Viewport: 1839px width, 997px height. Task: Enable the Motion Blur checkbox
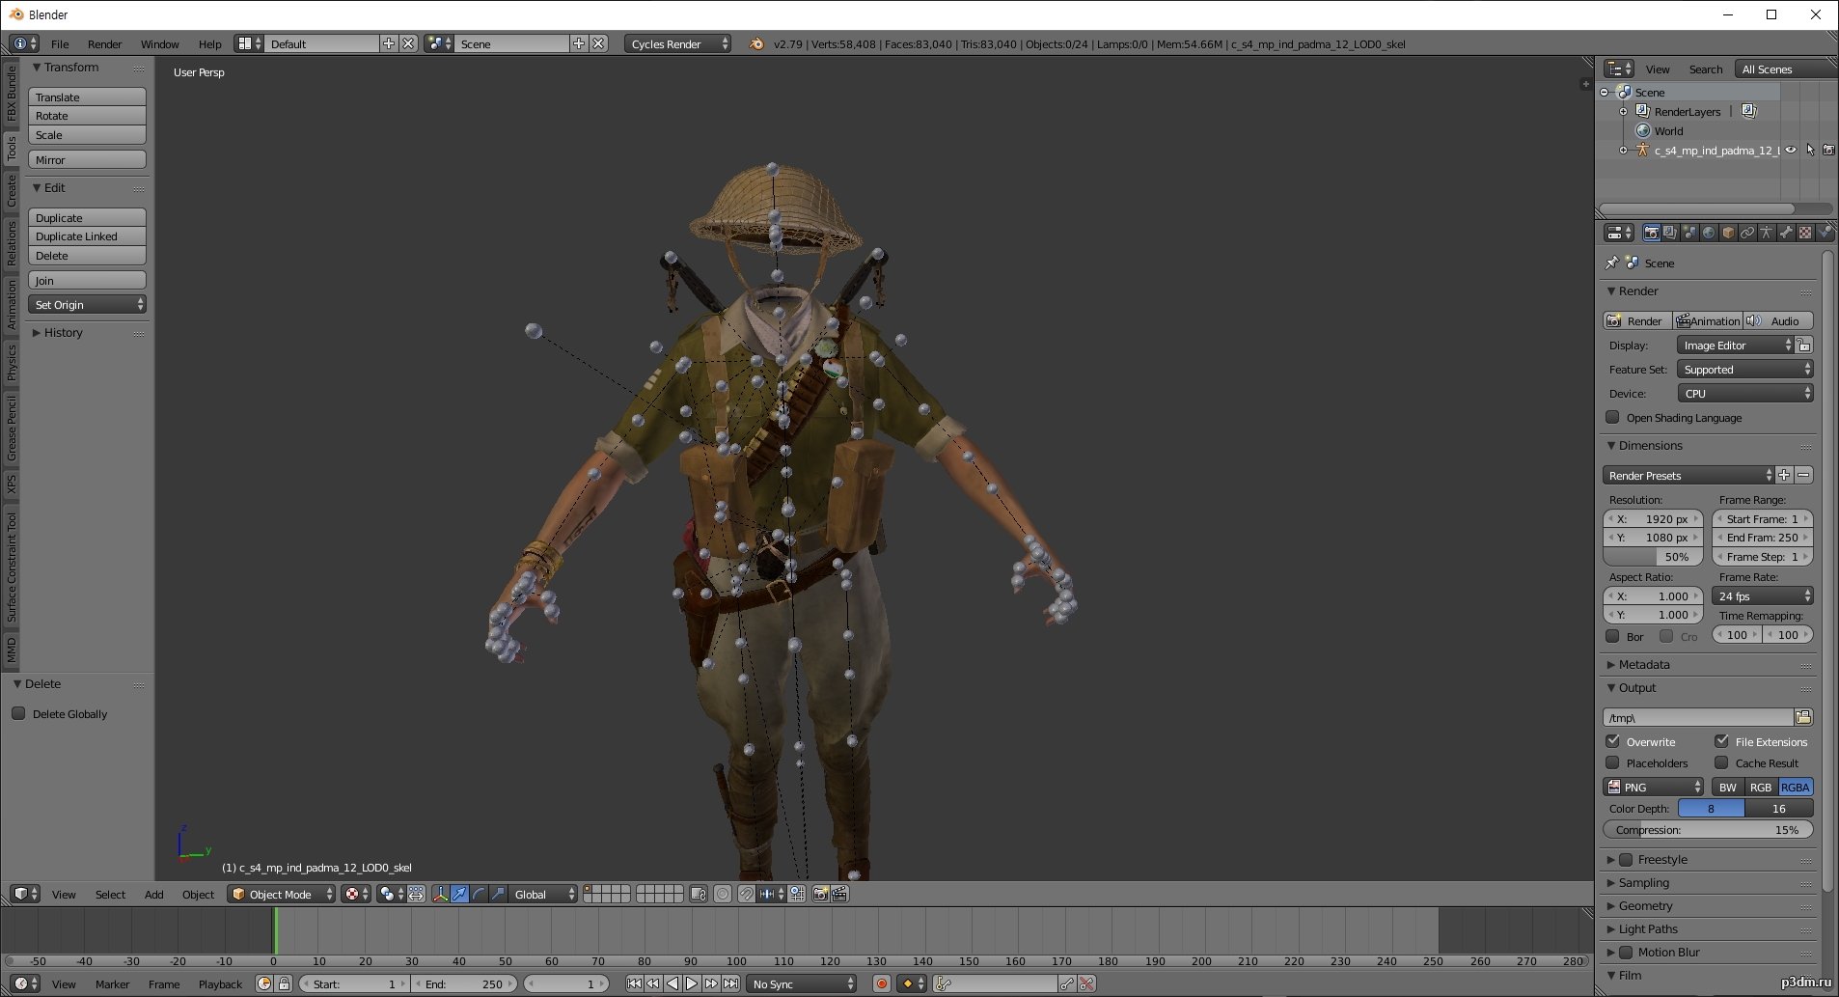coord(1626,952)
